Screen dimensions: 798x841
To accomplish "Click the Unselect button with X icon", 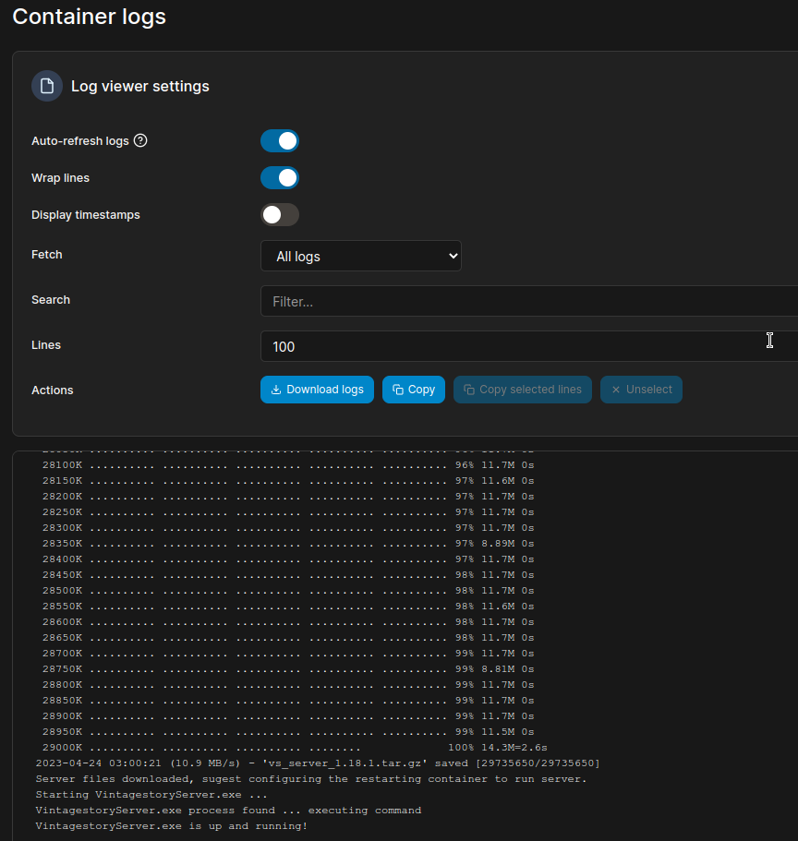I will coord(641,390).
